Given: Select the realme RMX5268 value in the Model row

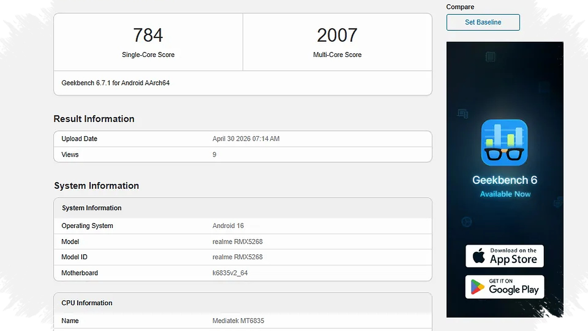Looking at the screenshot, I should [237, 241].
